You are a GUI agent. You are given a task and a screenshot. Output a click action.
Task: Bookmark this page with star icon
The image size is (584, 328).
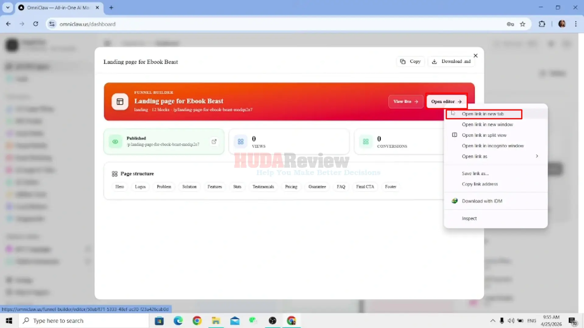coord(523,24)
